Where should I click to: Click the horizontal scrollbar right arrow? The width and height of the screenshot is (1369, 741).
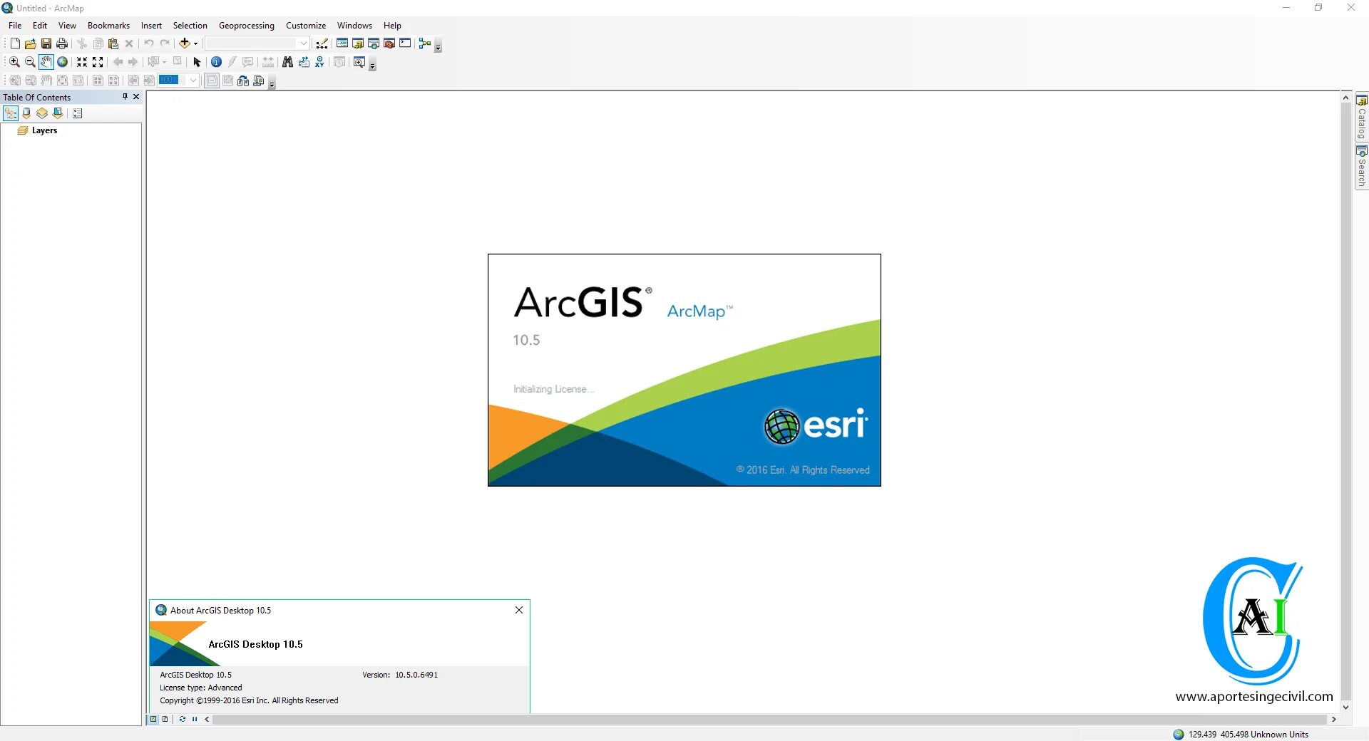[1333, 720]
